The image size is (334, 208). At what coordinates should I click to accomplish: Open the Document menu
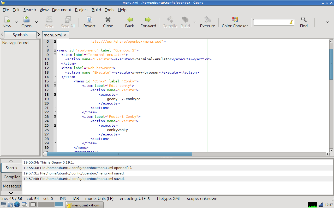[62, 10]
